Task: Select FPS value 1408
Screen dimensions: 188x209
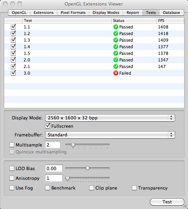Action: (163, 27)
